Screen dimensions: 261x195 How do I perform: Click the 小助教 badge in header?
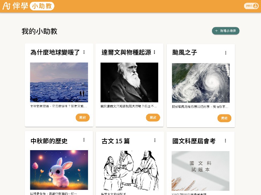coord(42,6)
